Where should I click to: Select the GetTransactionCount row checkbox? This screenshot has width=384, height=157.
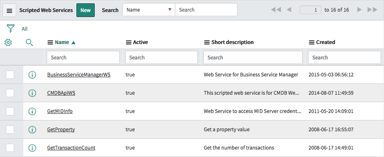[10, 148]
